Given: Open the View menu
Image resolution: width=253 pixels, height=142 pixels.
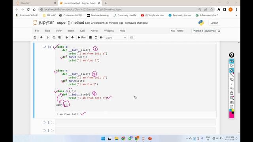Looking at the screenshot, I should (59, 31).
